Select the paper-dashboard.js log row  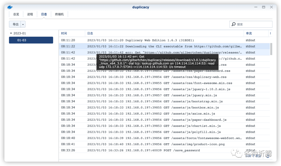coord(164,120)
